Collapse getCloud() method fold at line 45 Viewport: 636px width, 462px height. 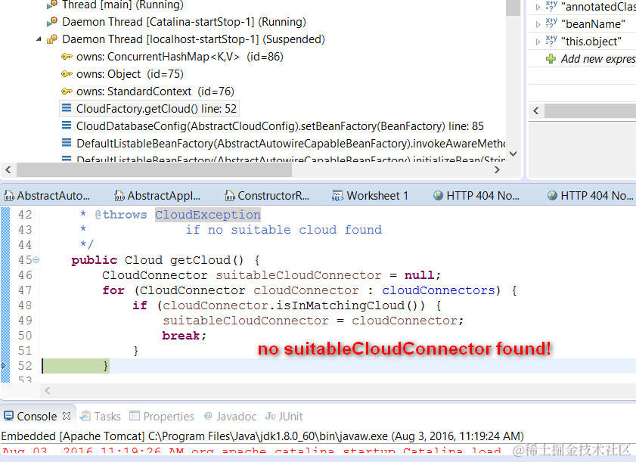pyautogui.click(x=36, y=260)
